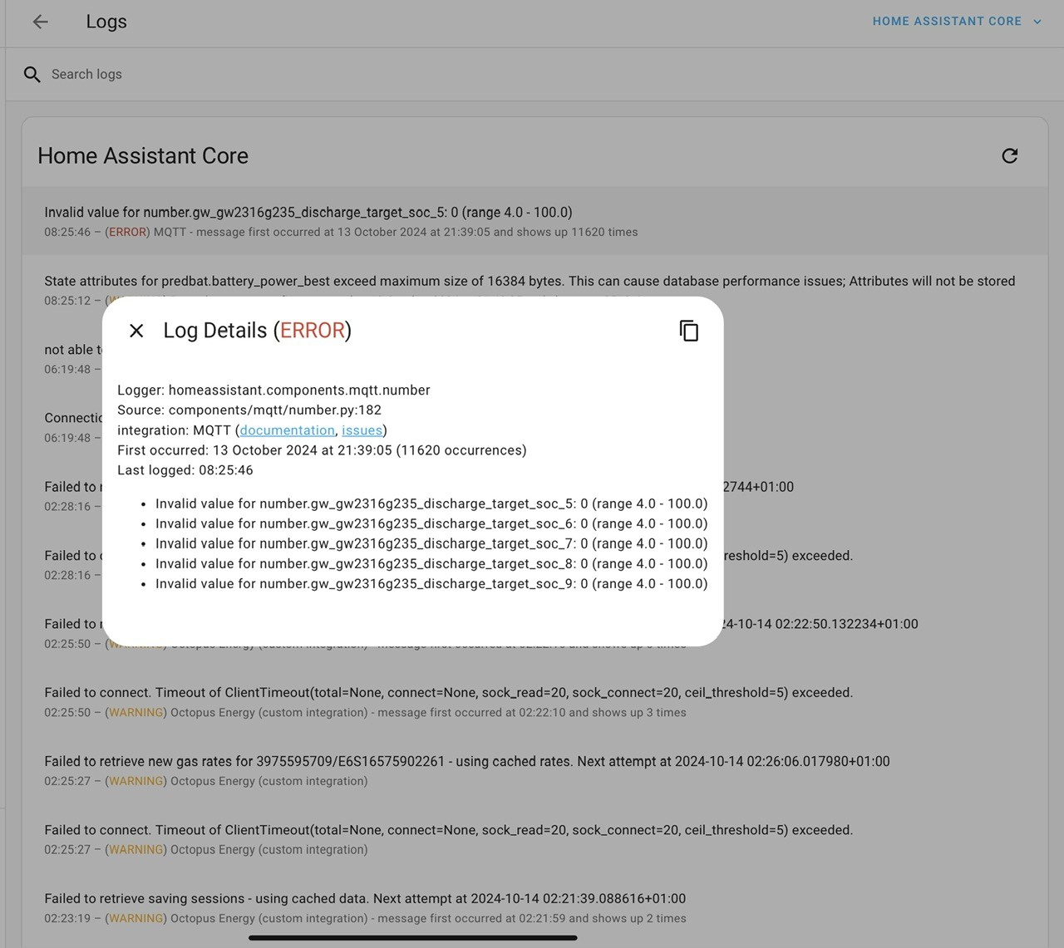Open the 02:25:27 Failed to connect timeout warning

(x=534, y=839)
